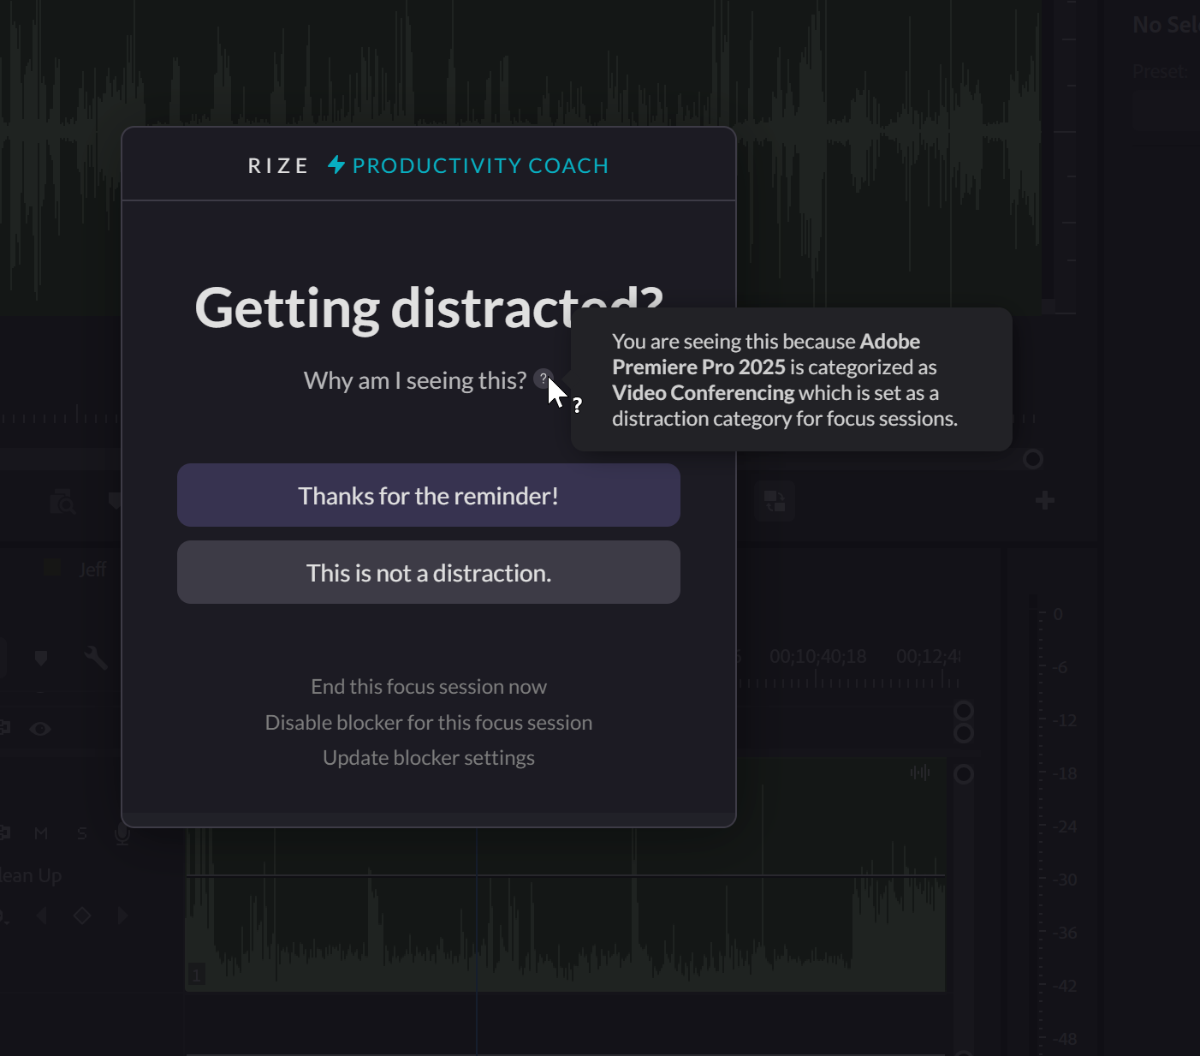Click the color label swatch beside Jeff
The height and width of the screenshot is (1056, 1200).
(x=52, y=568)
